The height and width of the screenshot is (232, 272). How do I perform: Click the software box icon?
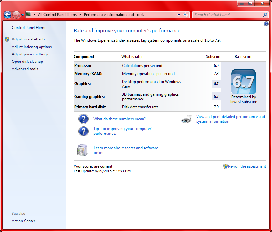(82, 150)
